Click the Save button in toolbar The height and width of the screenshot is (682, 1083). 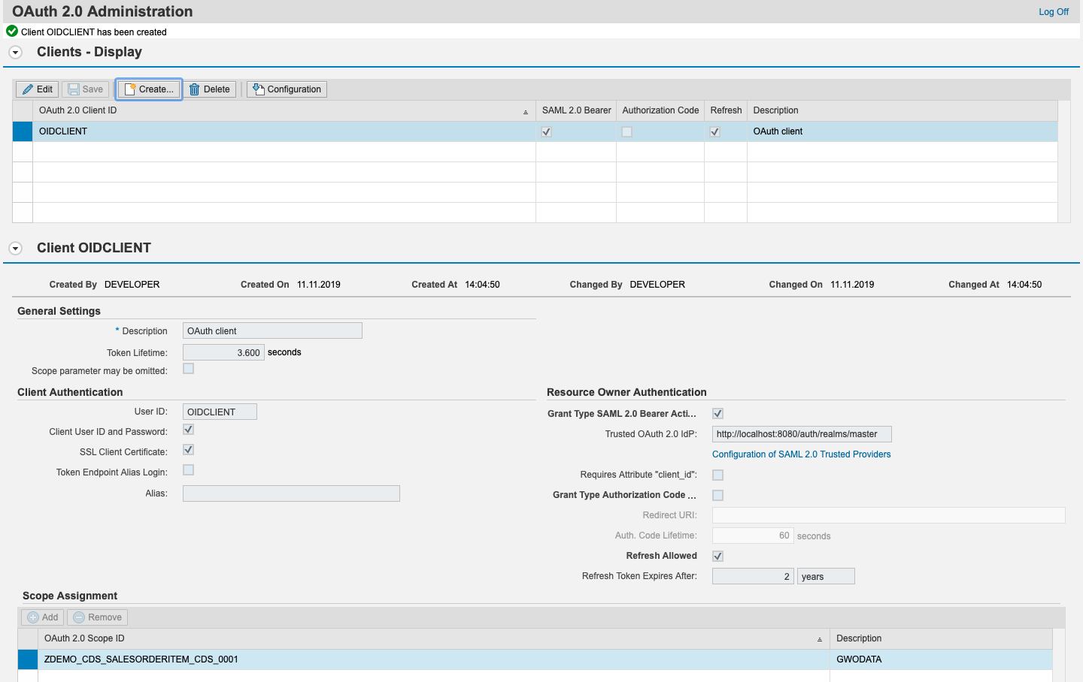point(86,89)
